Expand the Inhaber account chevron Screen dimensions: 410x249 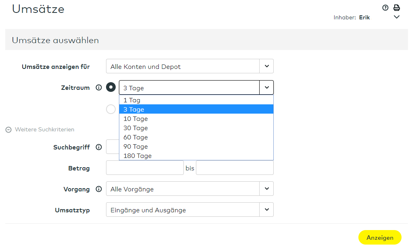pyautogui.click(x=396, y=17)
